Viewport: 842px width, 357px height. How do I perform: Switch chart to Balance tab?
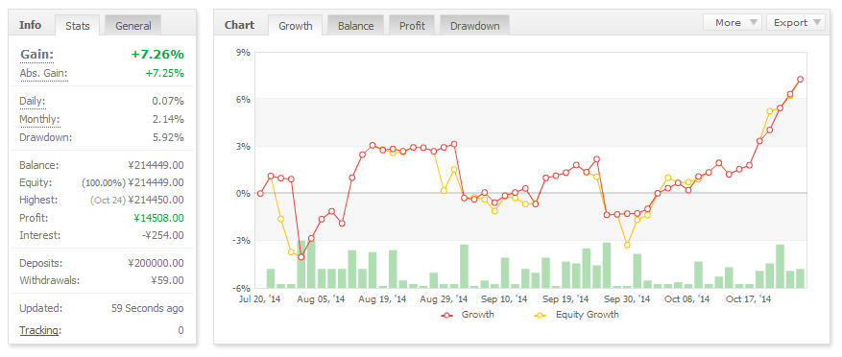[x=355, y=25]
